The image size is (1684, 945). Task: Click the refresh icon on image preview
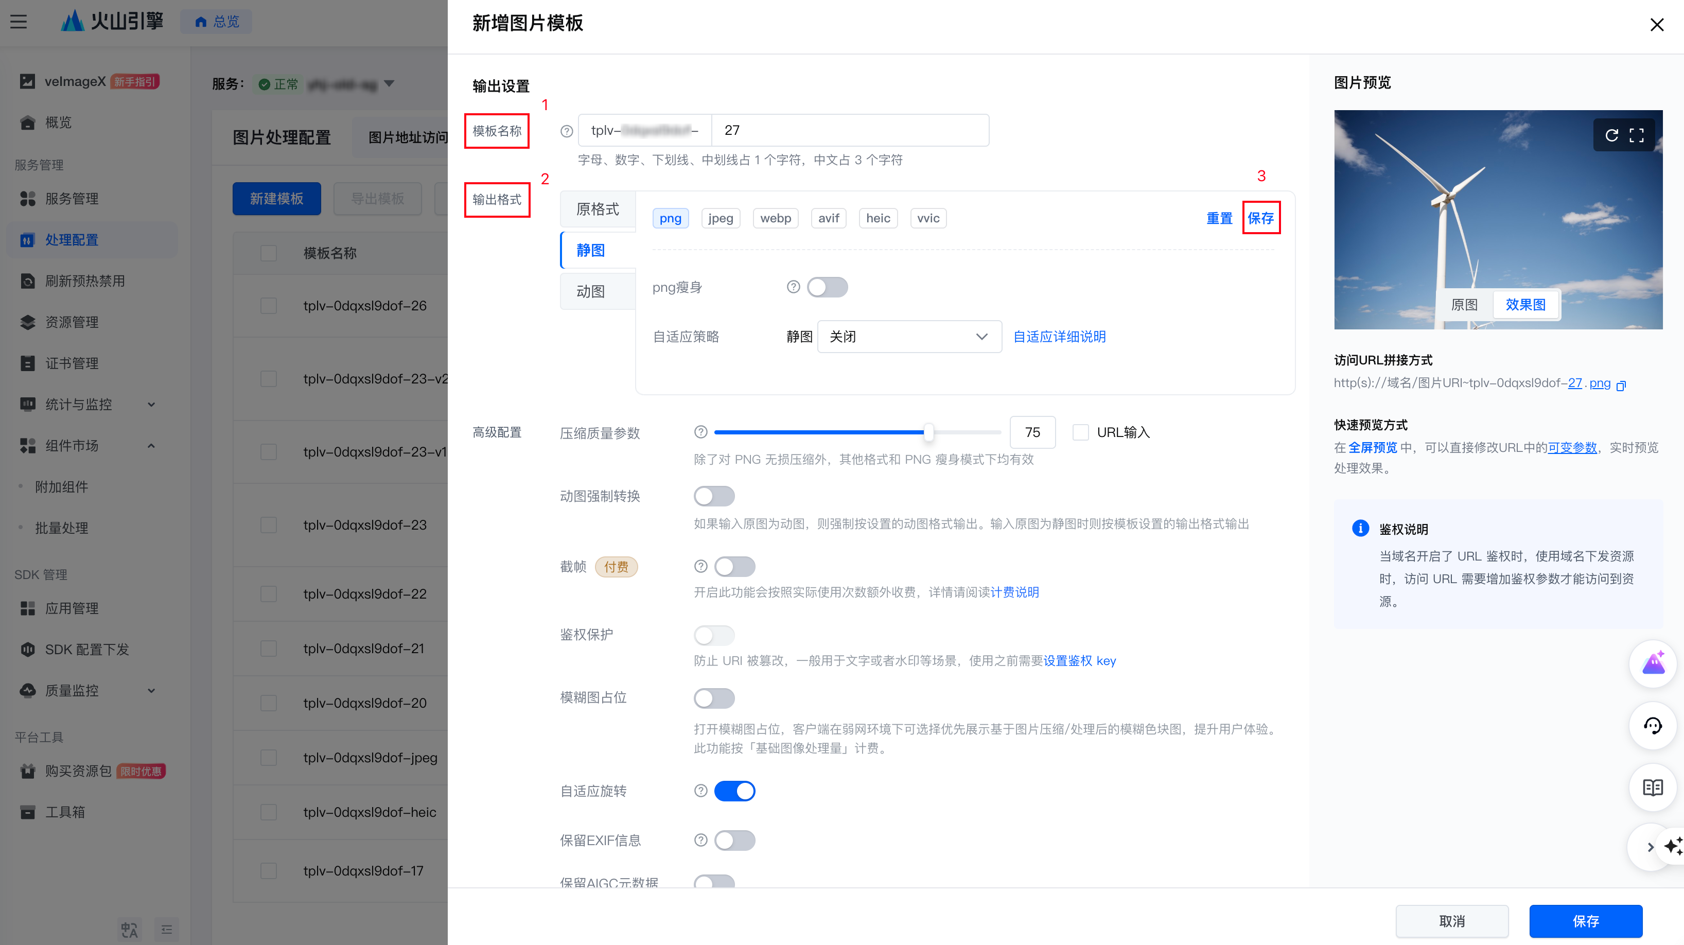point(1611,135)
